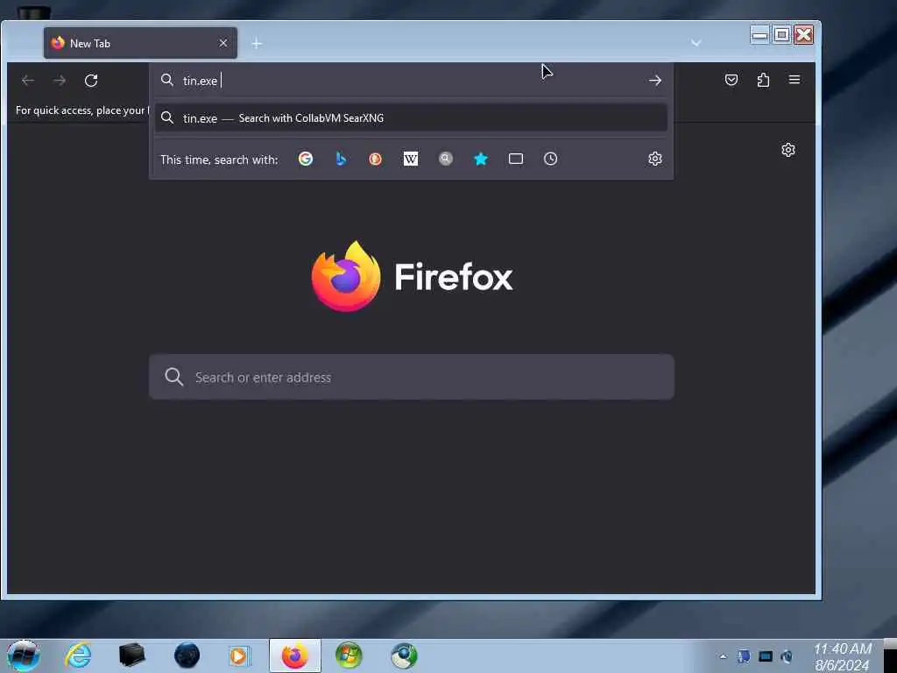Select the New Tab tab
This screenshot has width=897, height=673.
[140, 43]
